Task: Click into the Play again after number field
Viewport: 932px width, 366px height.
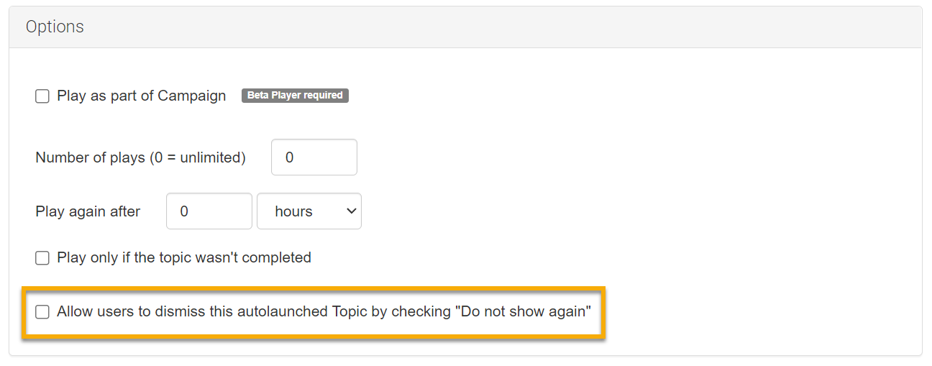Action: click(x=209, y=211)
